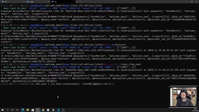Close the active rails tab

coord(73,2)
